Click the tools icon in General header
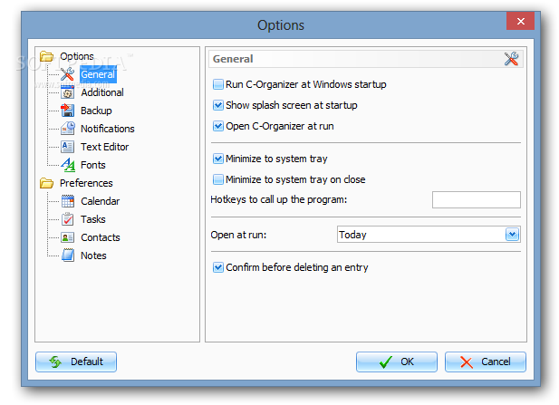Viewport: 559px width, 405px height. pos(511,59)
